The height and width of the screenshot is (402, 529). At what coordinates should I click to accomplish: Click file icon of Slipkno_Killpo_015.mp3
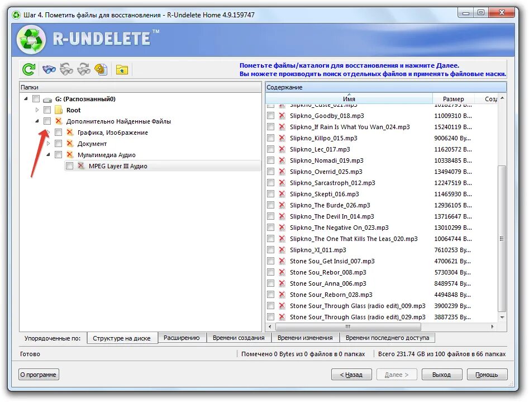[x=282, y=138]
